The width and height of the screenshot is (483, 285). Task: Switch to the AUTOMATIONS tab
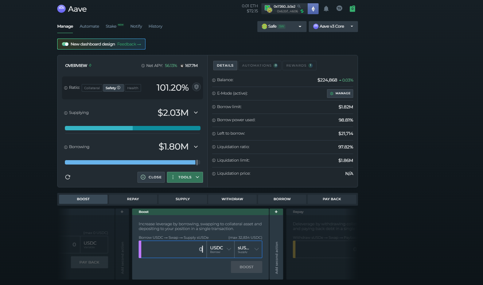[x=260, y=66]
